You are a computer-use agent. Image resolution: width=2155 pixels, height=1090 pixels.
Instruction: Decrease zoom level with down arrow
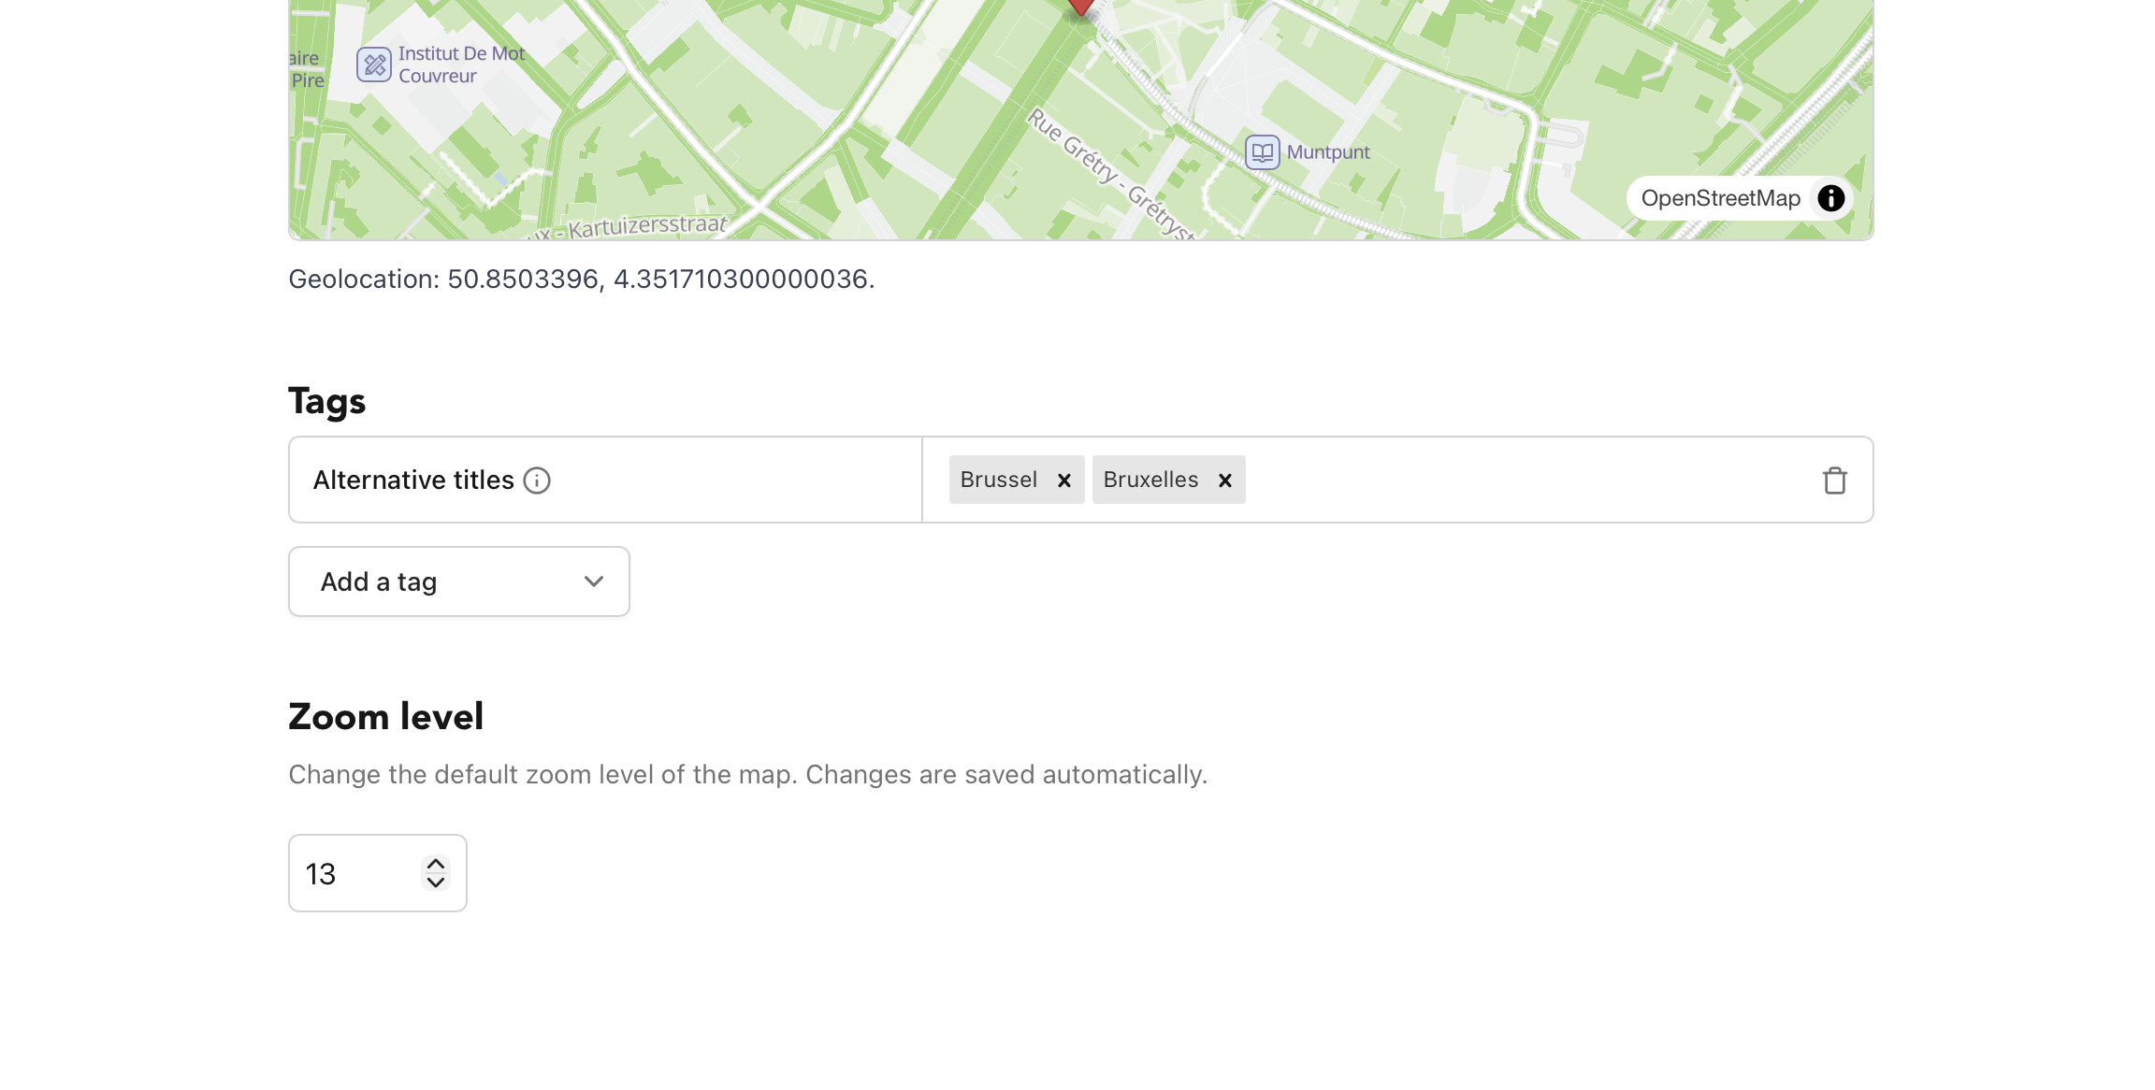coord(435,882)
